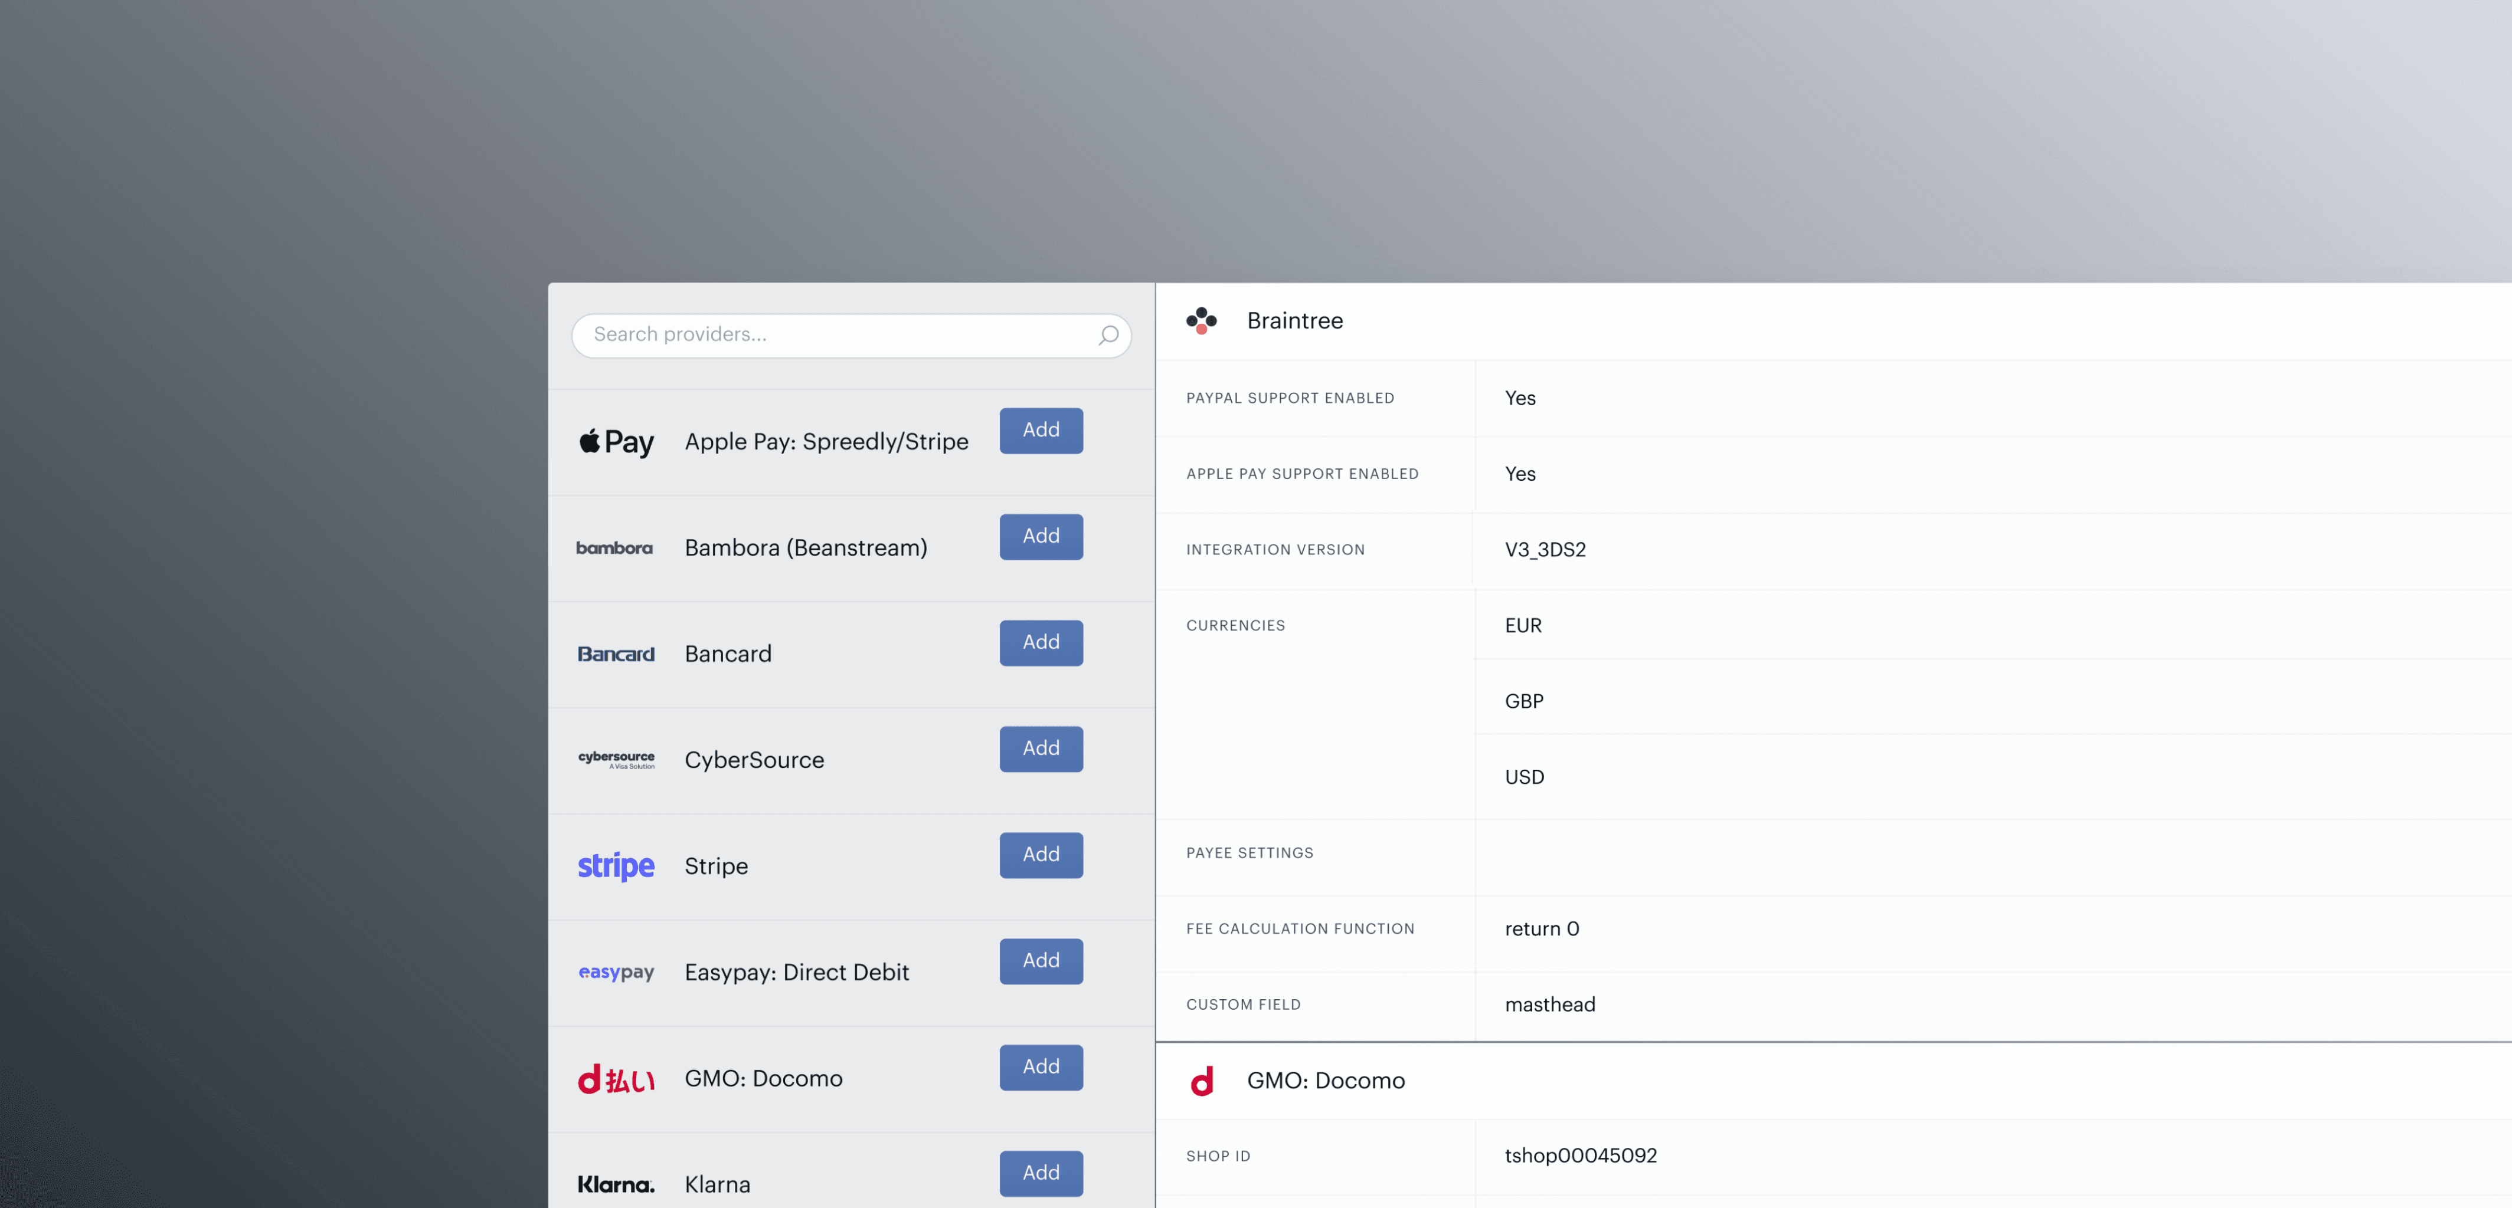Viewport: 2512px width, 1208px height.
Task: Select the V3_3DS2 integration version value
Action: (x=1545, y=550)
